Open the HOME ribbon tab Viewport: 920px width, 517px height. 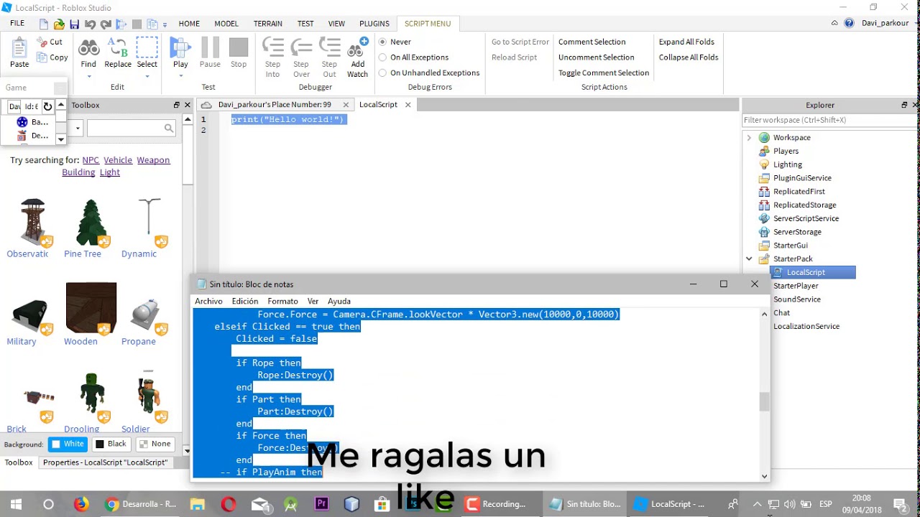click(189, 24)
